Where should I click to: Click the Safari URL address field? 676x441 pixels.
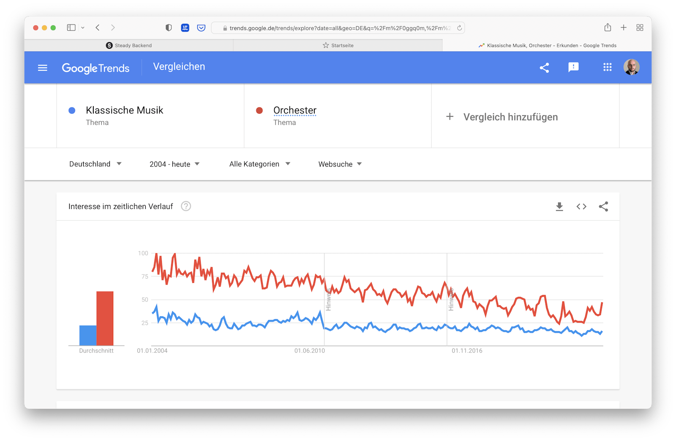(x=338, y=28)
